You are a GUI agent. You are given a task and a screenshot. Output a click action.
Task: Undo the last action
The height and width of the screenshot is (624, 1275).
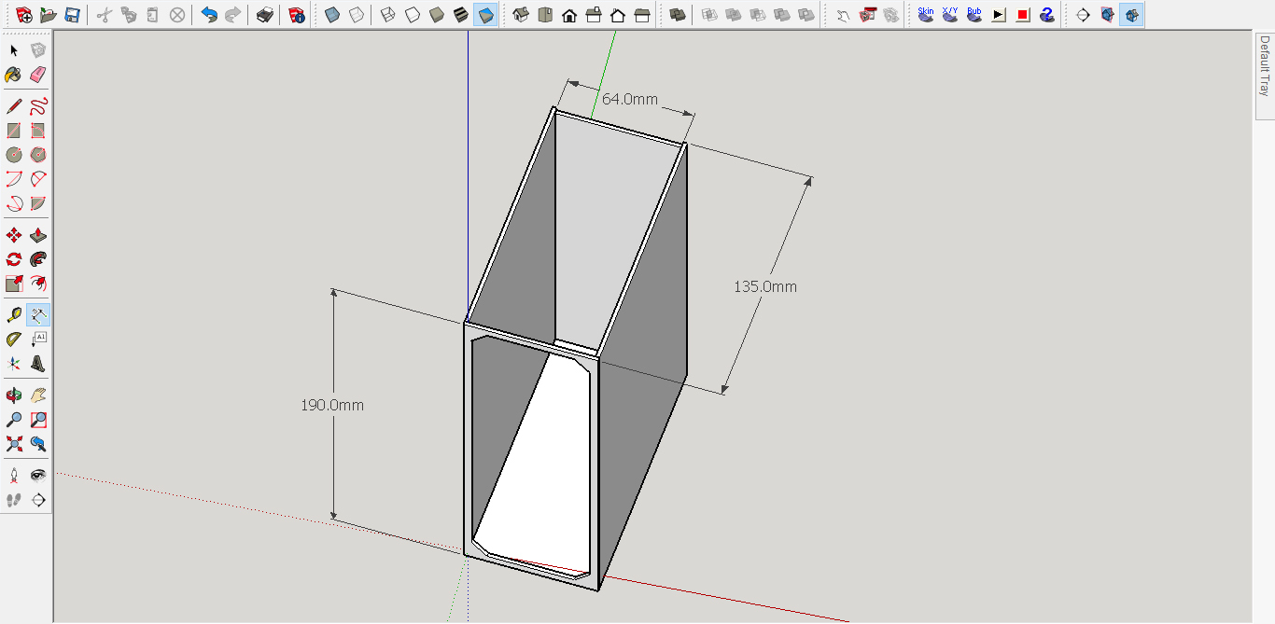pyautogui.click(x=209, y=15)
